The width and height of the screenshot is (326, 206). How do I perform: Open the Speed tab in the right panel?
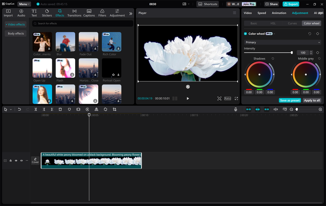262,13
